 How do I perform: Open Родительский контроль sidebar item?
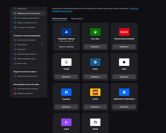(x=27, y=76)
